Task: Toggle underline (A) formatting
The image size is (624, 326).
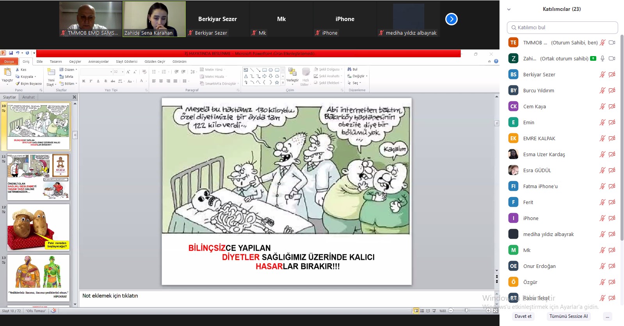Action: tap(98, 81)
